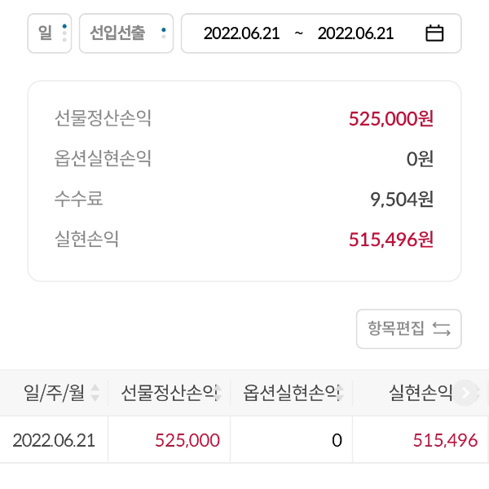Click the 실현손익 table column header
The image size is (489, 489).
421,394
